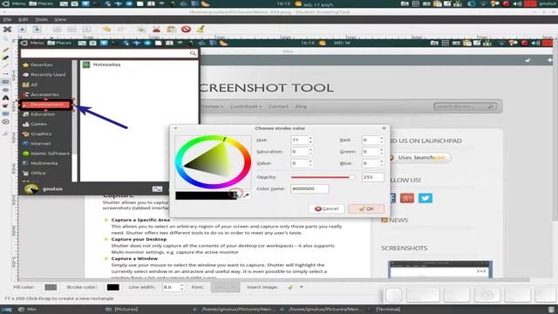Open the Edit menu

click(24, 19)
